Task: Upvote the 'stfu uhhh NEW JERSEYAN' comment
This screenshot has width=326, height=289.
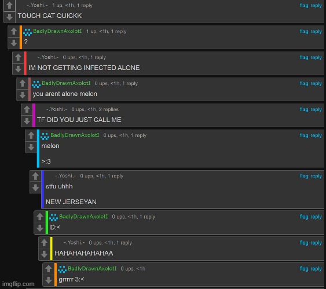Action: (35, 176)
